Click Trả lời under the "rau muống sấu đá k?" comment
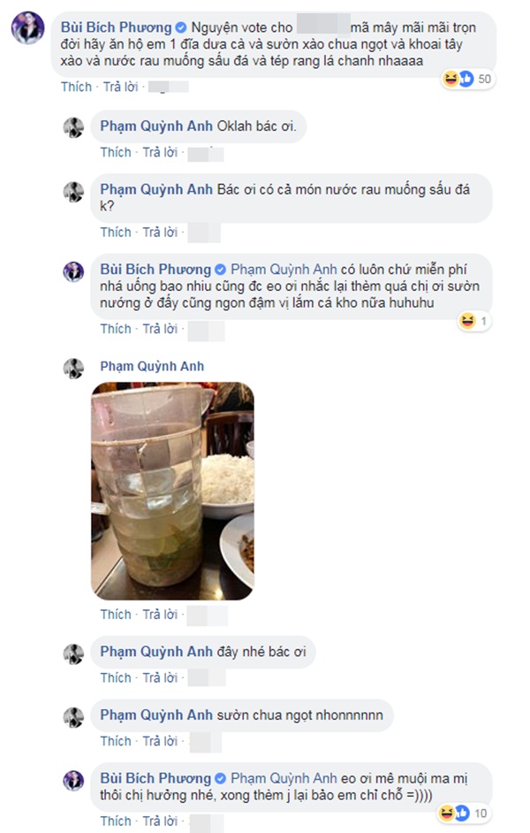 click(160, 233)
